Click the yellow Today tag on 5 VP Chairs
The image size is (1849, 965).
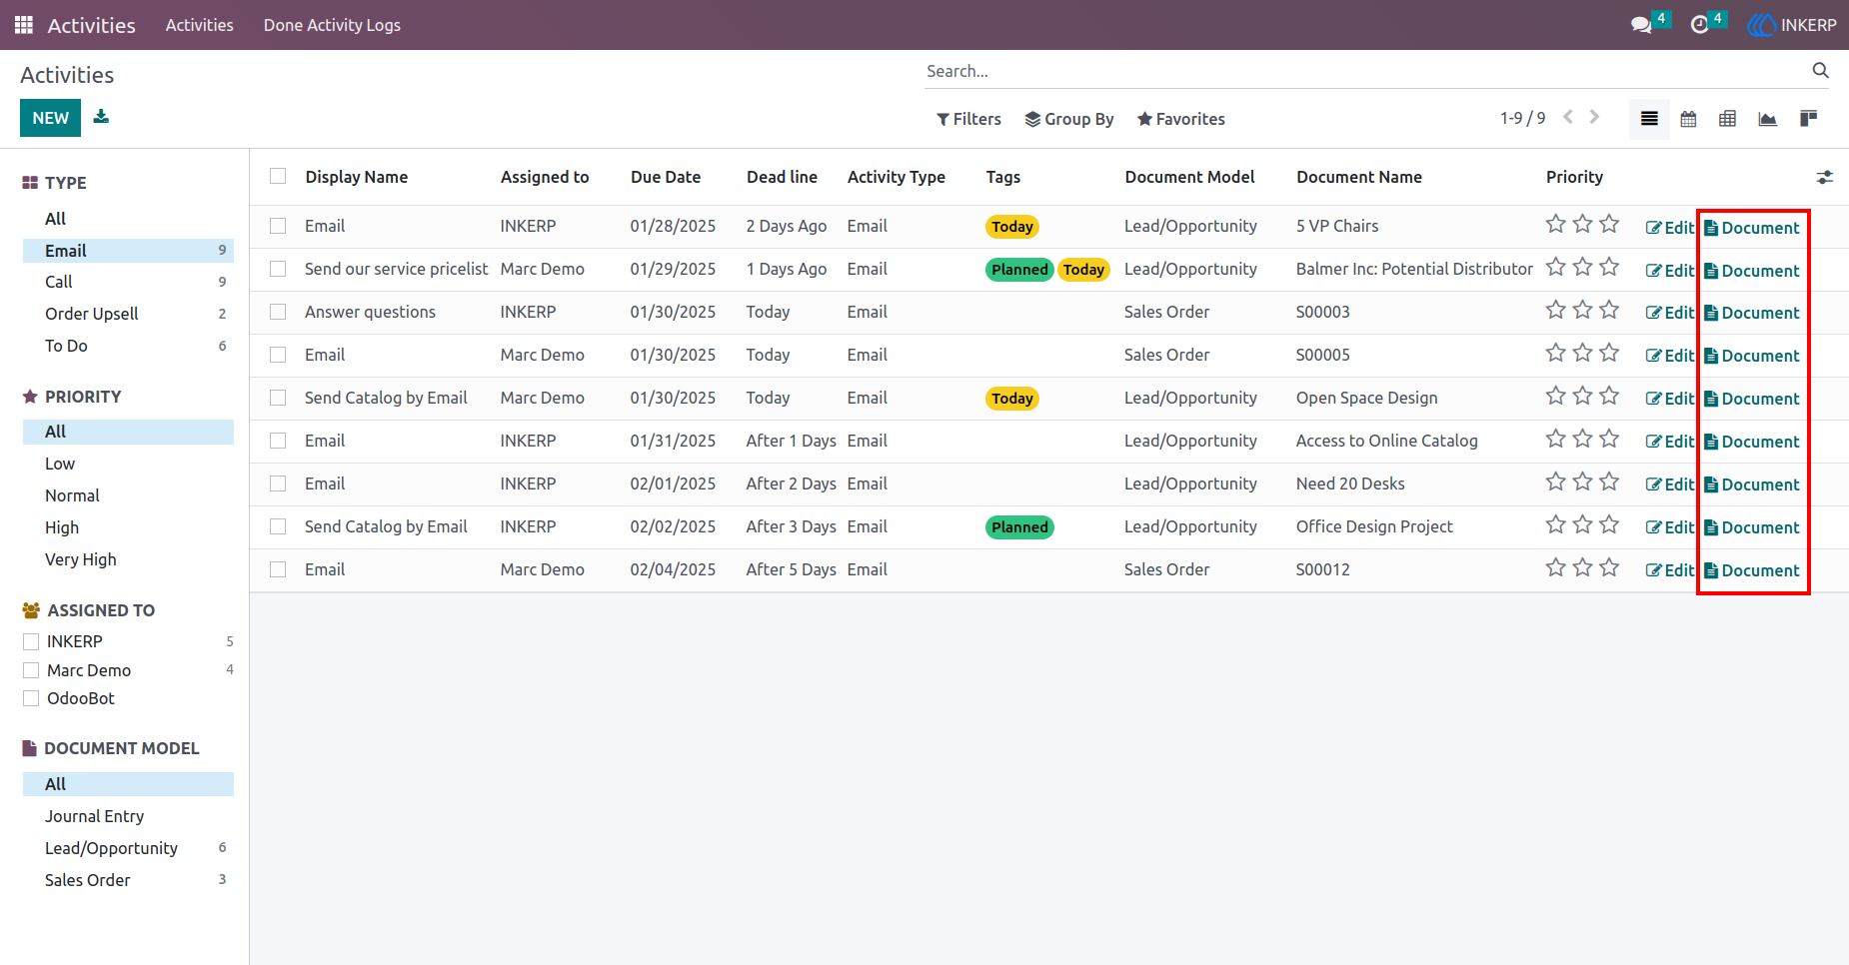click(x=1012, y=227)
